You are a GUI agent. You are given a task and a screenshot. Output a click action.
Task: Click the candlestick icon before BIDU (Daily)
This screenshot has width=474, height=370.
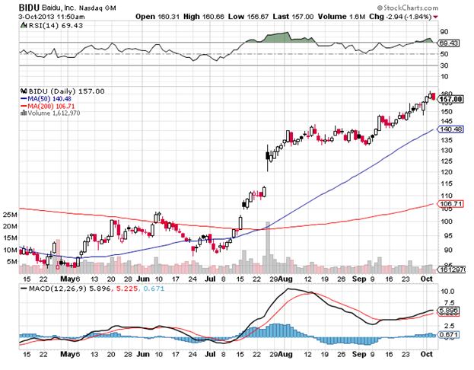coord(24,91)
